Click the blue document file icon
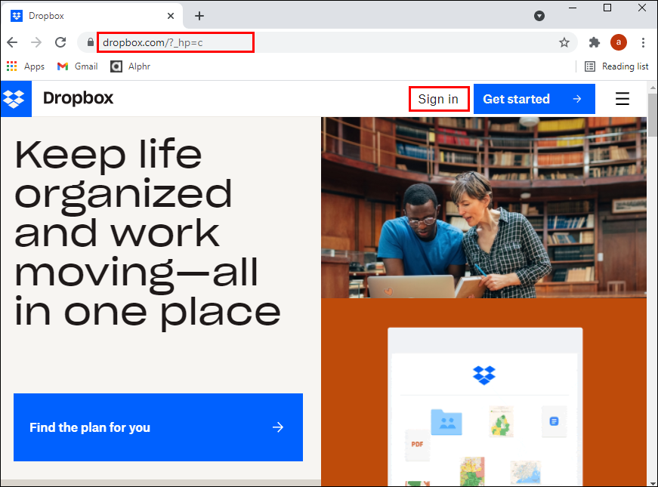Screen dimensions: 658x487 click(554, 421)
